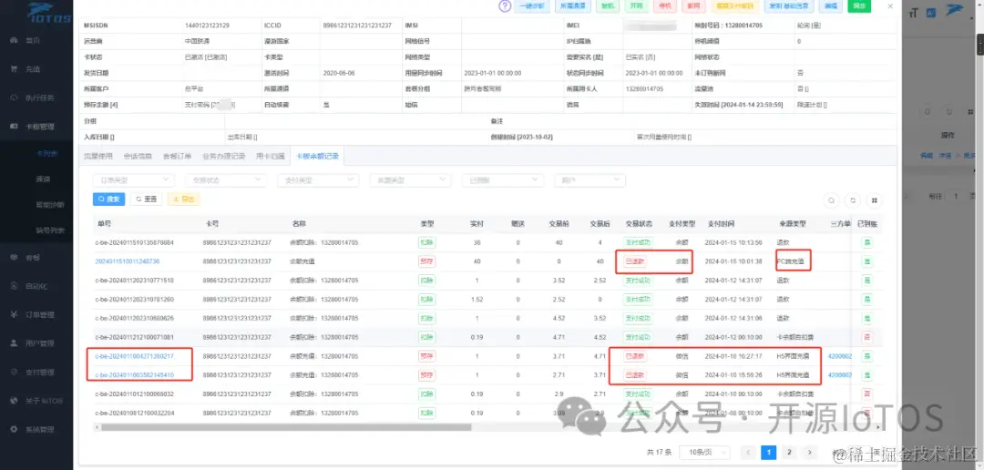Open the last filter dropdown in the row
The width and height of the screenshot is (984, 470).
589,180
